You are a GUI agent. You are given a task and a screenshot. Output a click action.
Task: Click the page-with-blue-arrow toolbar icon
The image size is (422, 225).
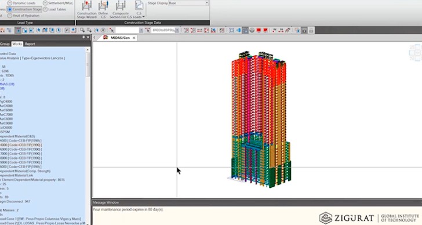point(297,30)
